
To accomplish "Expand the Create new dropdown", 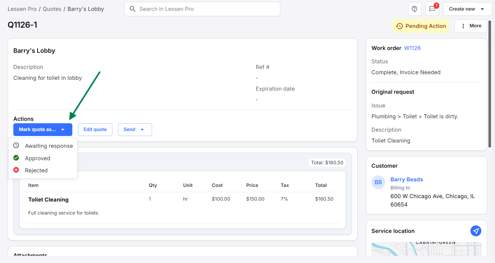I will point(467,9).
